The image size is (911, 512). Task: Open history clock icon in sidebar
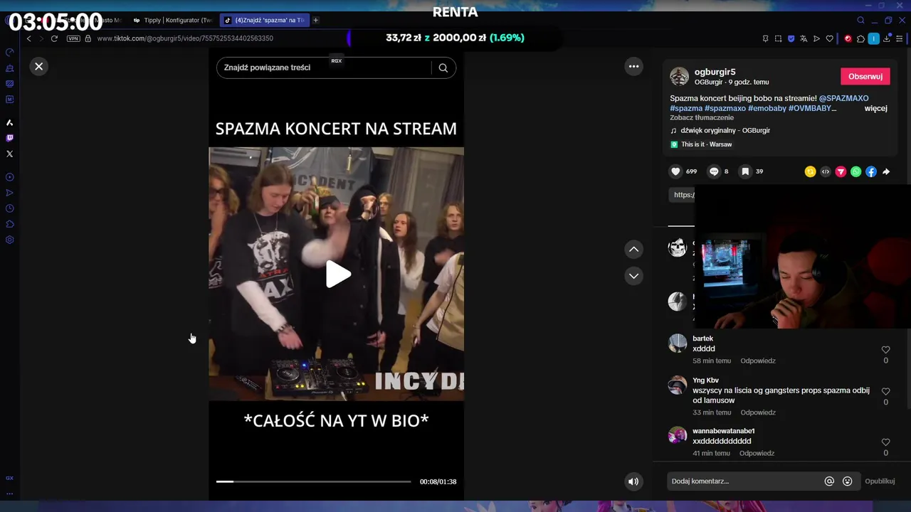9,208
